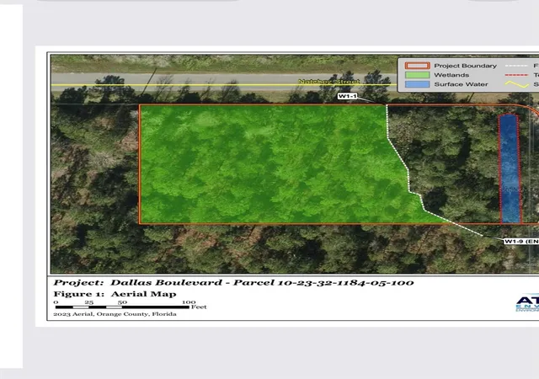Select the 'Figure 1: Aerial Map' caption
Screen dimensions: 539x379
pos(115,294)
